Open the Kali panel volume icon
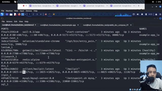 pyautogui.click(x=138, y=14)
